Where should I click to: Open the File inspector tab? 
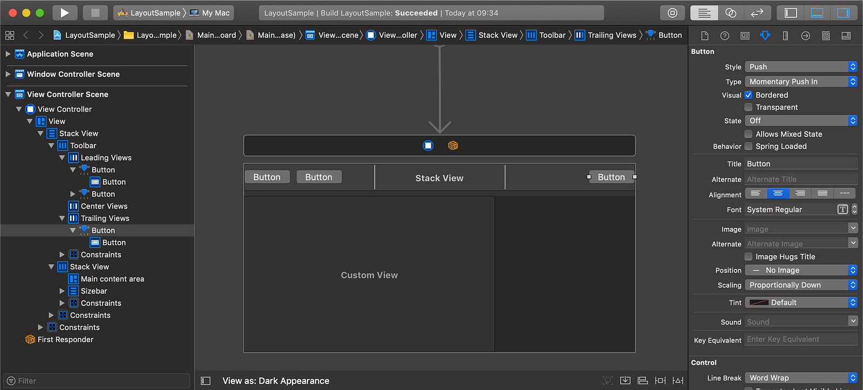pos(704,36)
